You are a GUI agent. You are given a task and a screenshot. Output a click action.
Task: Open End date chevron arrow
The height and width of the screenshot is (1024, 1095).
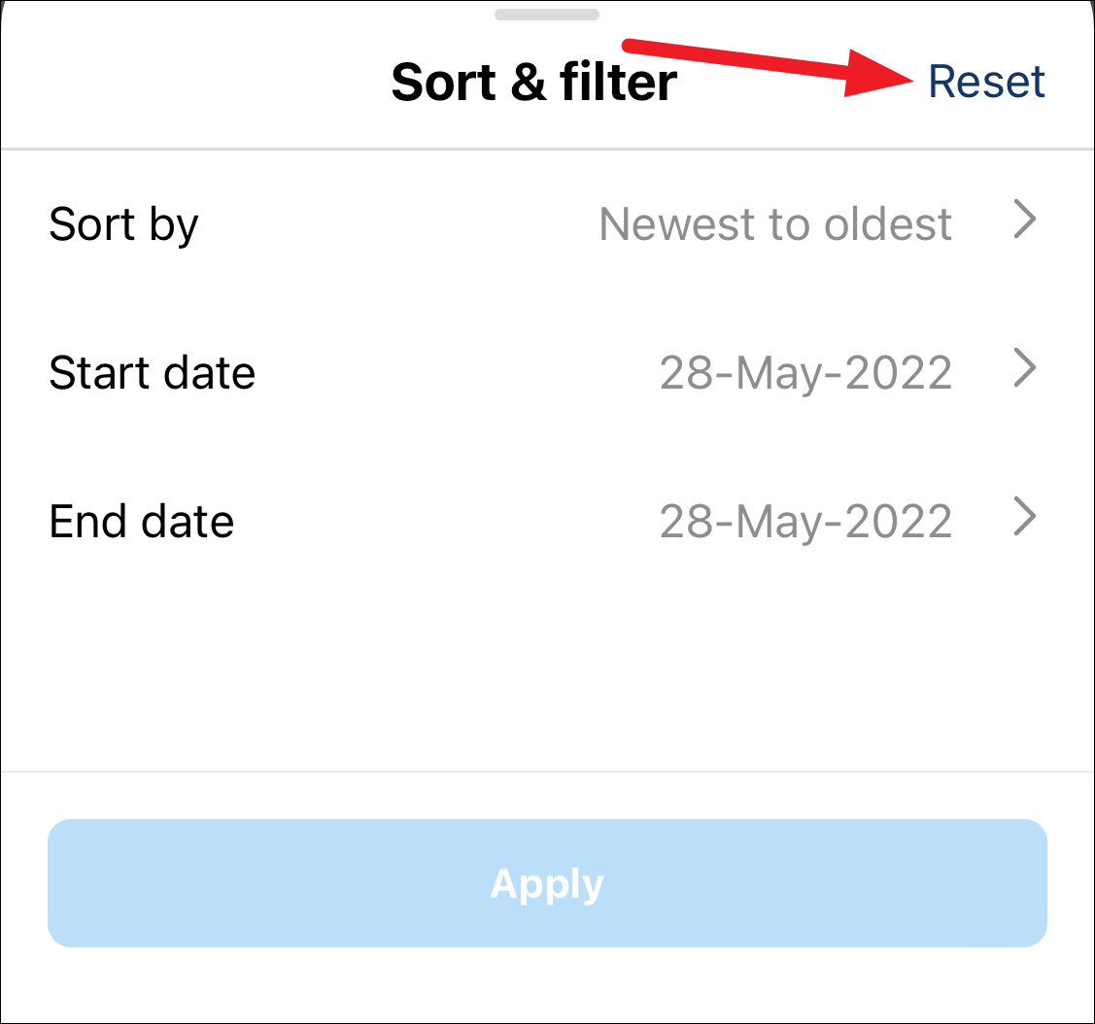(x=1025, y=517)
